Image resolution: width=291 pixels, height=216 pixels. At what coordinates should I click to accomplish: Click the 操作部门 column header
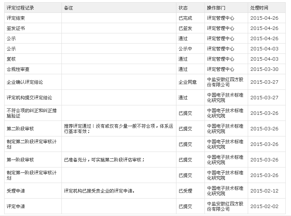pyautogui.click(x=216, y=8)
